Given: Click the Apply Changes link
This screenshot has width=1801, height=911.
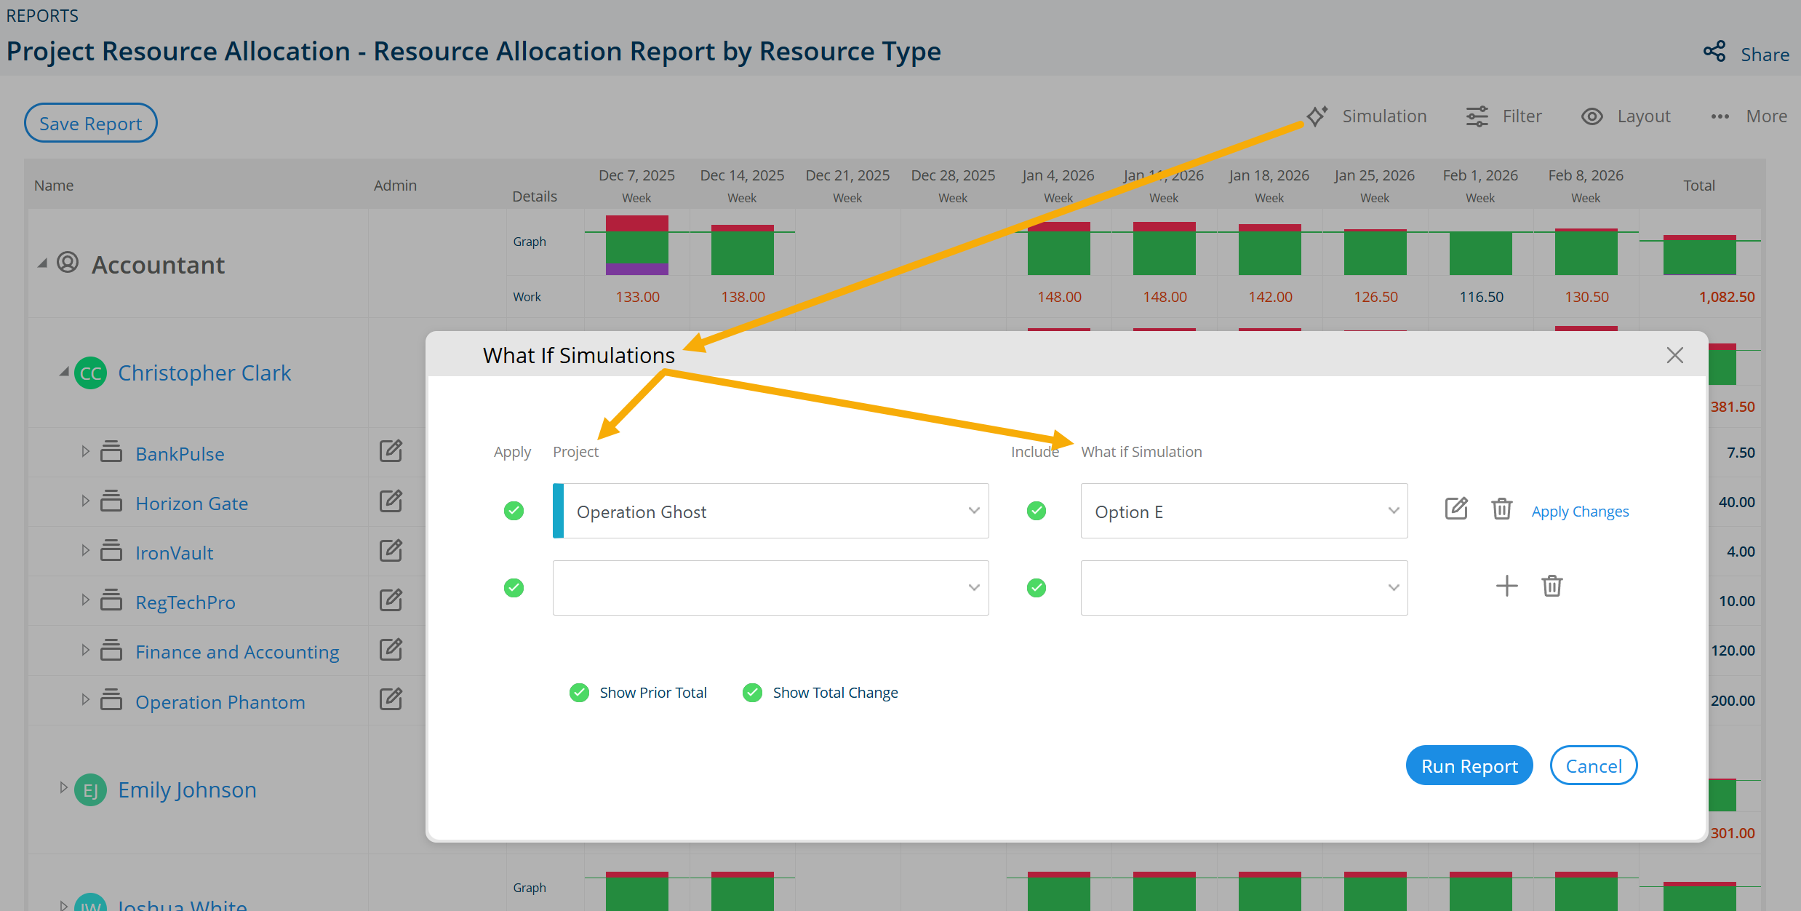Looking at the screenshot, I should click(x=1580, y=512).
